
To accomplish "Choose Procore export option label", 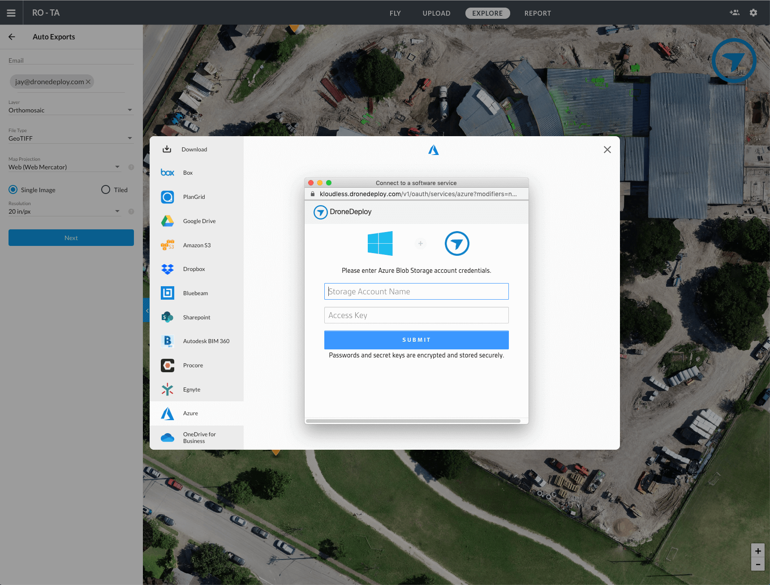I will coord(193,365).
